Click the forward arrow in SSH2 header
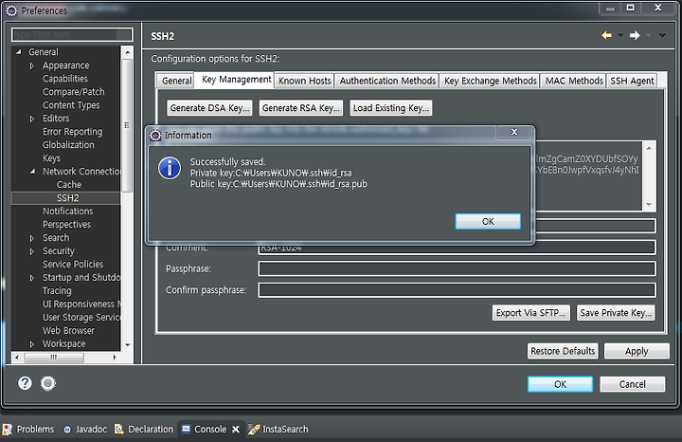The width and height of the screenshot is (682, 442). (635, 35)
